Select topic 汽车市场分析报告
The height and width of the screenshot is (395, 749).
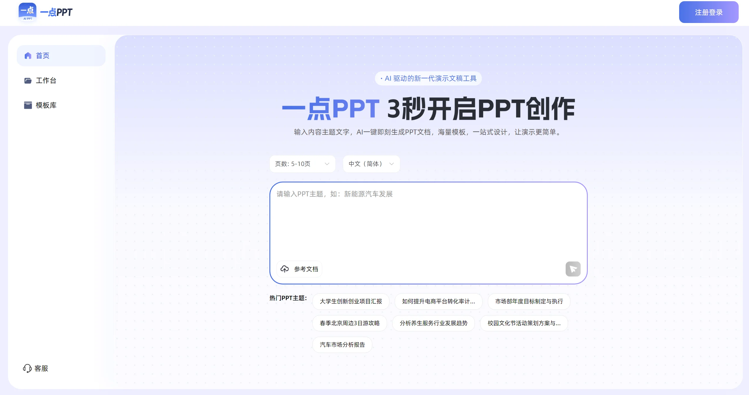(342, 345)
